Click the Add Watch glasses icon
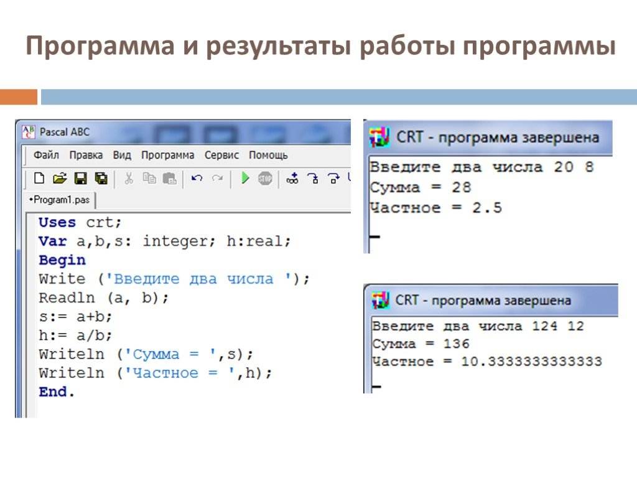Image resolution: width=637 pixels, height=478 pixels. pos(292,178)
